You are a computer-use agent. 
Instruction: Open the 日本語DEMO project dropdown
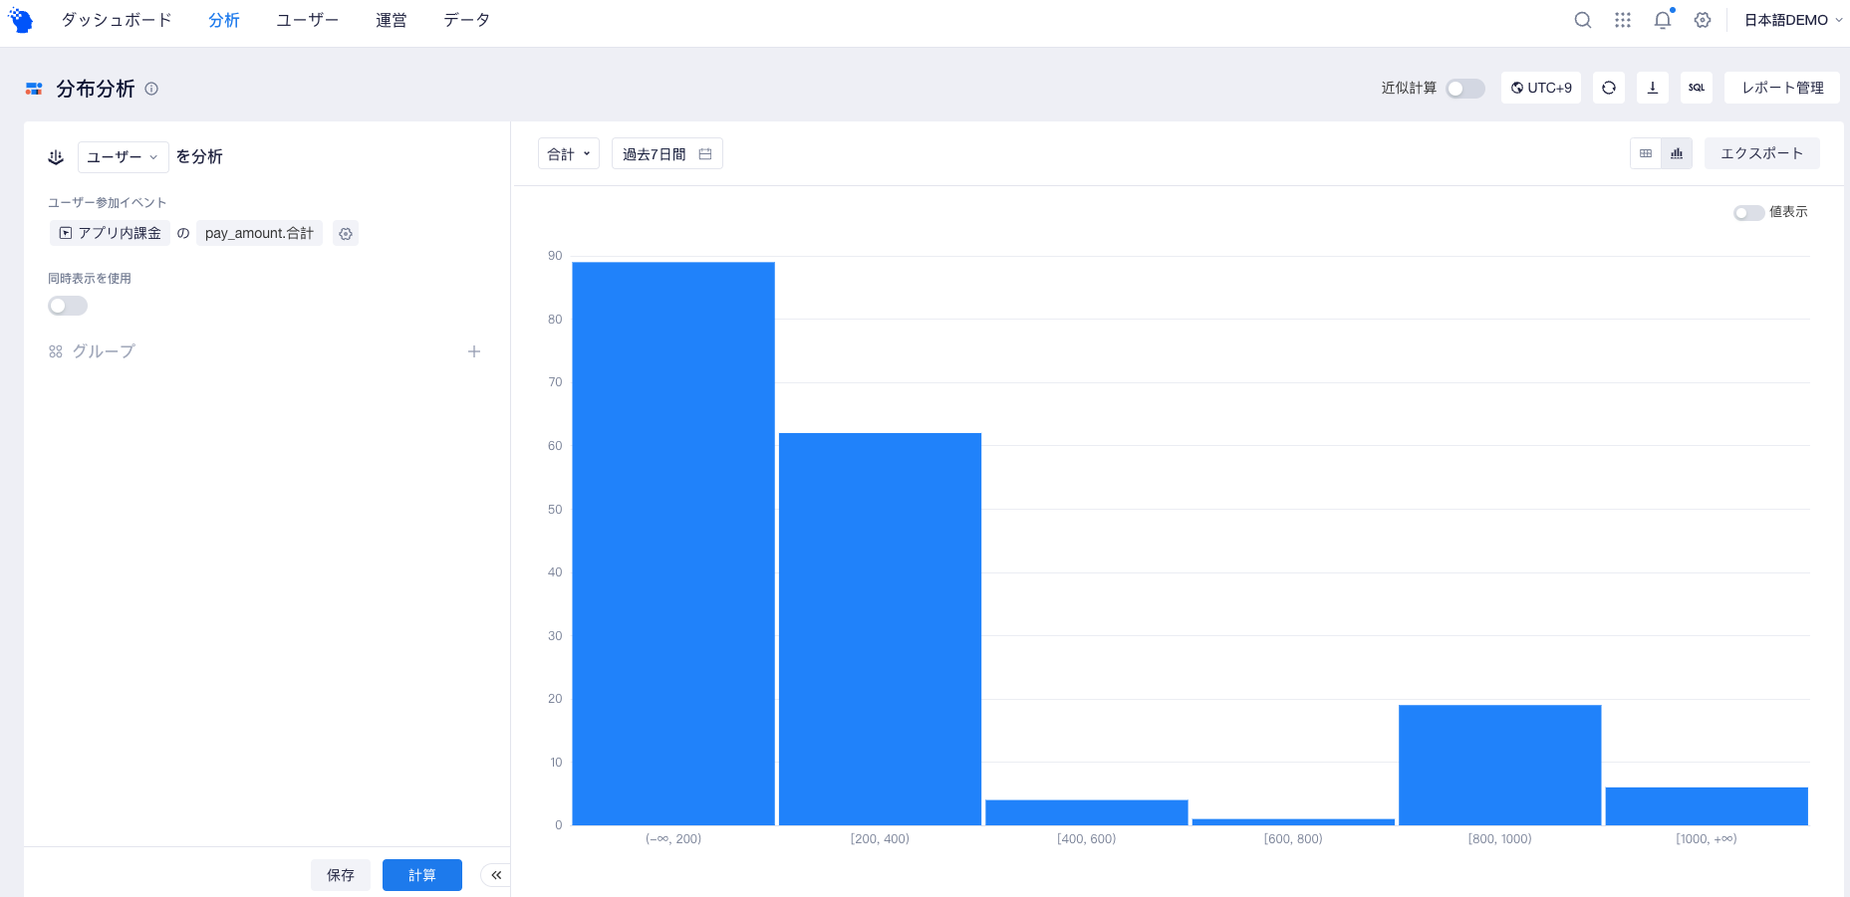[x=1793, y=20]
